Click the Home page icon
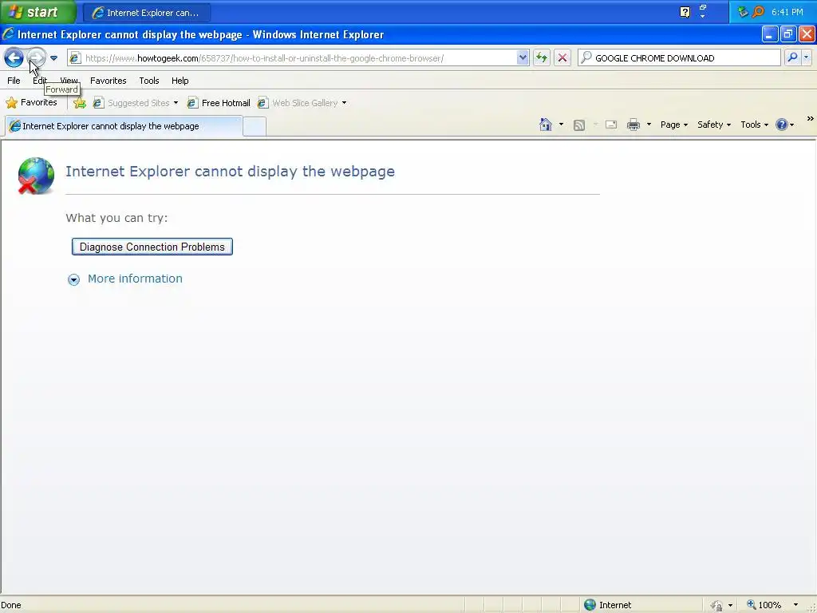The height and width of the screenshot is (613, 817). point(546,125)
